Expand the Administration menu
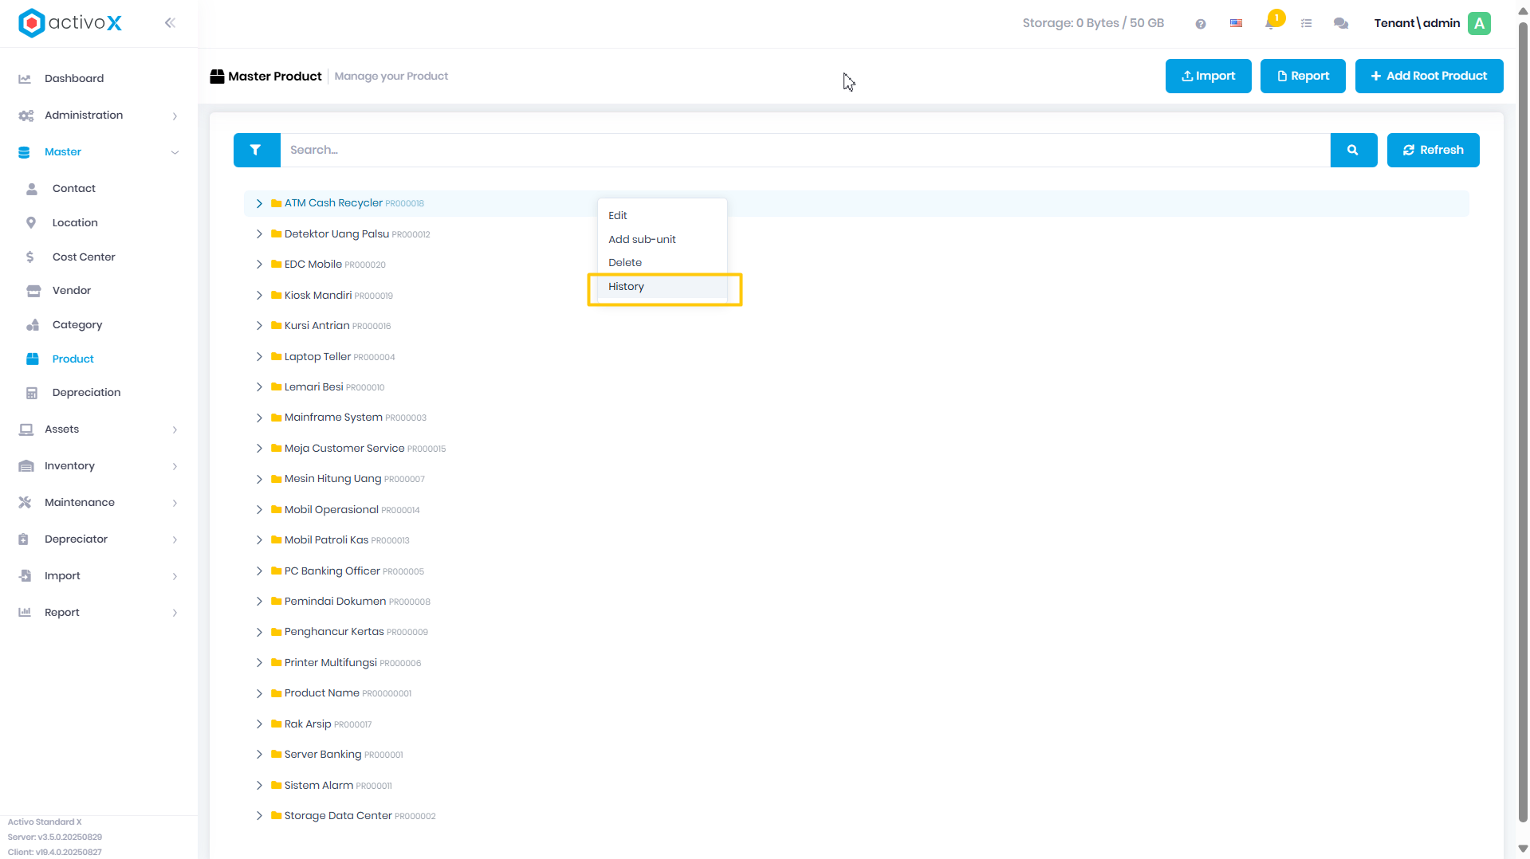The width and height of the screenshot is (1530, 859). click(x=99, y=116)
